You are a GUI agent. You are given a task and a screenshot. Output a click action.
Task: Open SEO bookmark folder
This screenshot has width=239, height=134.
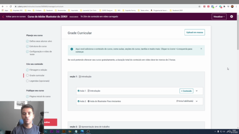coord(118,10)
